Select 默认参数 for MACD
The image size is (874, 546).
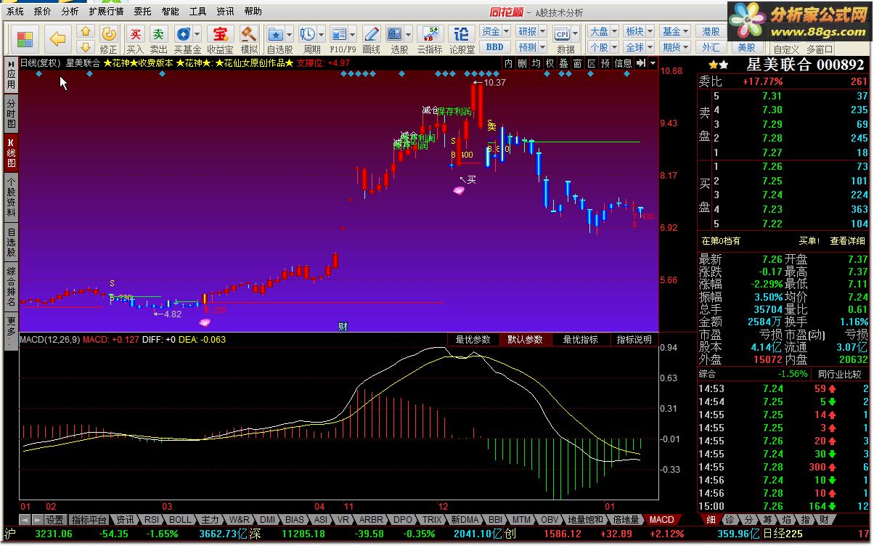(525, 339)
